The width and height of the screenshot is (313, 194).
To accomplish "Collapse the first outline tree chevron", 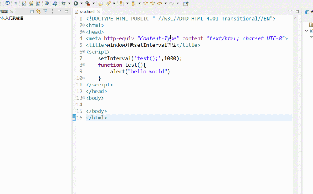I will coord(307,31).
